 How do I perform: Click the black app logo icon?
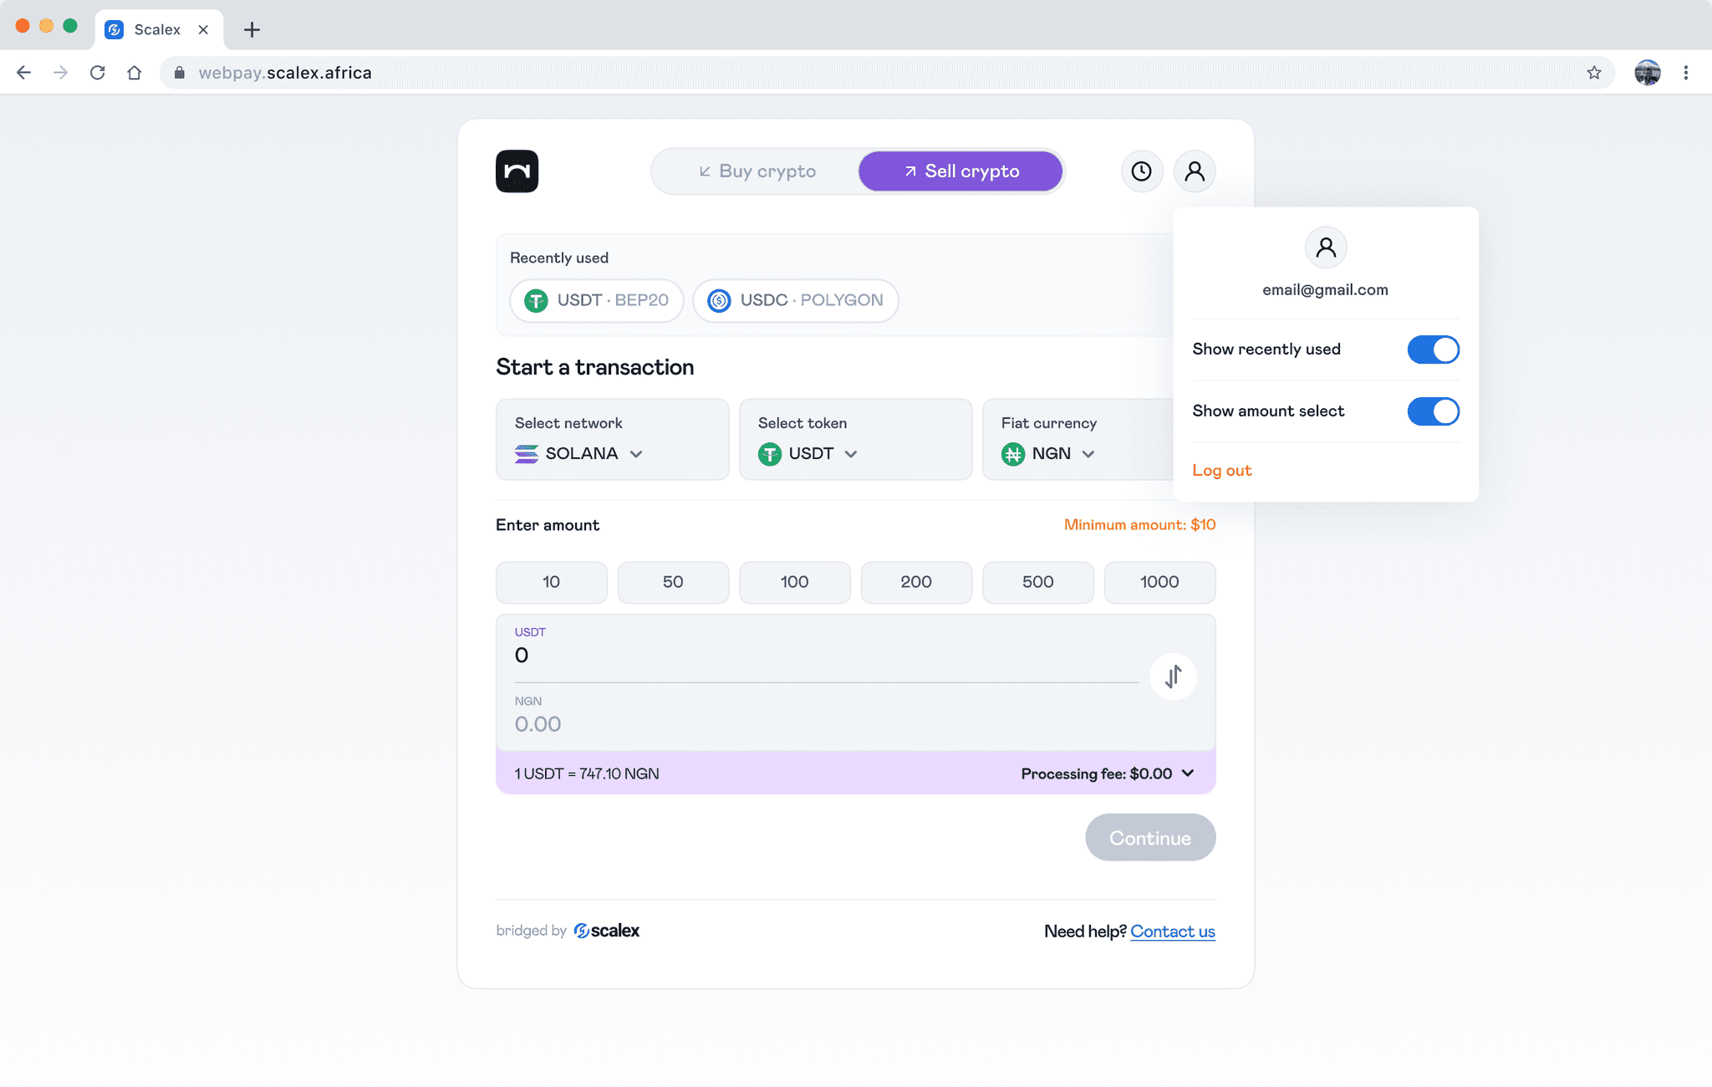click(517, 171)
